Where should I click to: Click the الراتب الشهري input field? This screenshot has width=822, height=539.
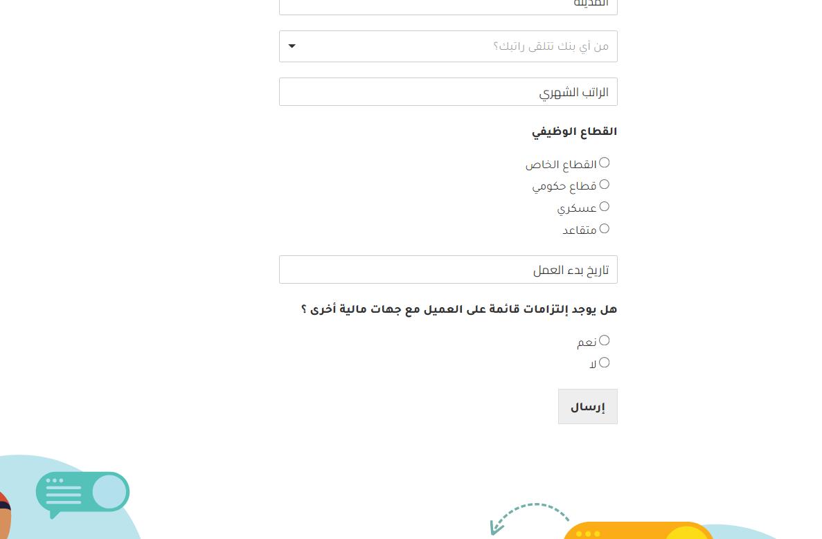coord(448,91)
